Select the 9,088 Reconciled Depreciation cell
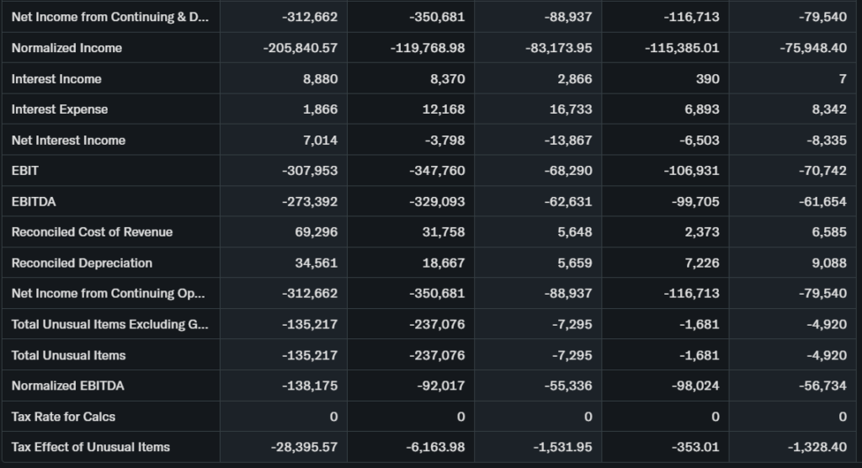Viewport: 862px width, 468px height. (829, 263)
